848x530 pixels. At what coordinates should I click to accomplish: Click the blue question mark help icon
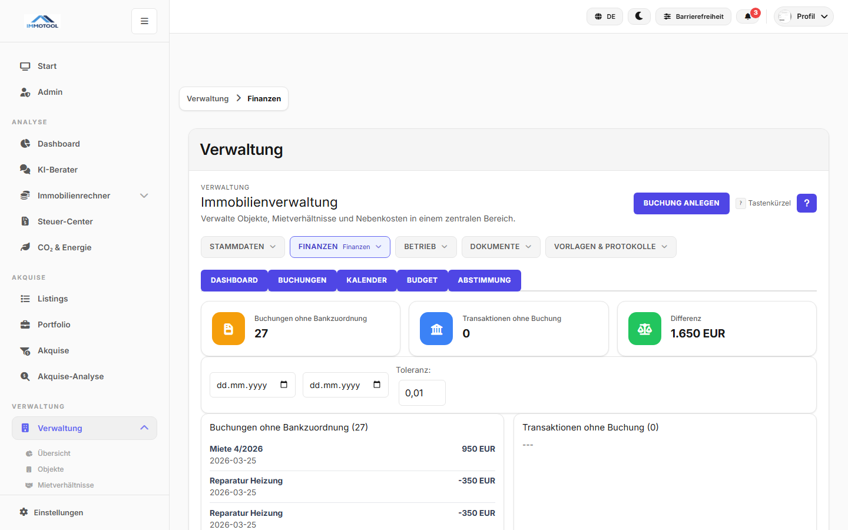click(806, 203)
